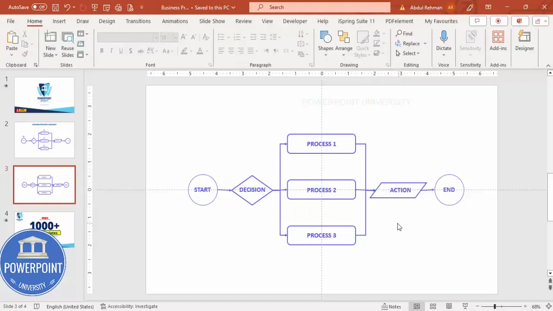Switch to the Design tab
Screen dimensions: 553x311
click(x=107, y=21)
